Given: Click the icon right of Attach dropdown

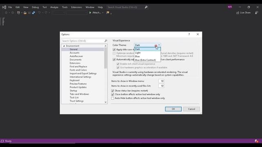Looking at the screenshot, I should point(108,13).
